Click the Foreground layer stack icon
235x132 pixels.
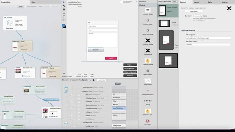point(66,88)
